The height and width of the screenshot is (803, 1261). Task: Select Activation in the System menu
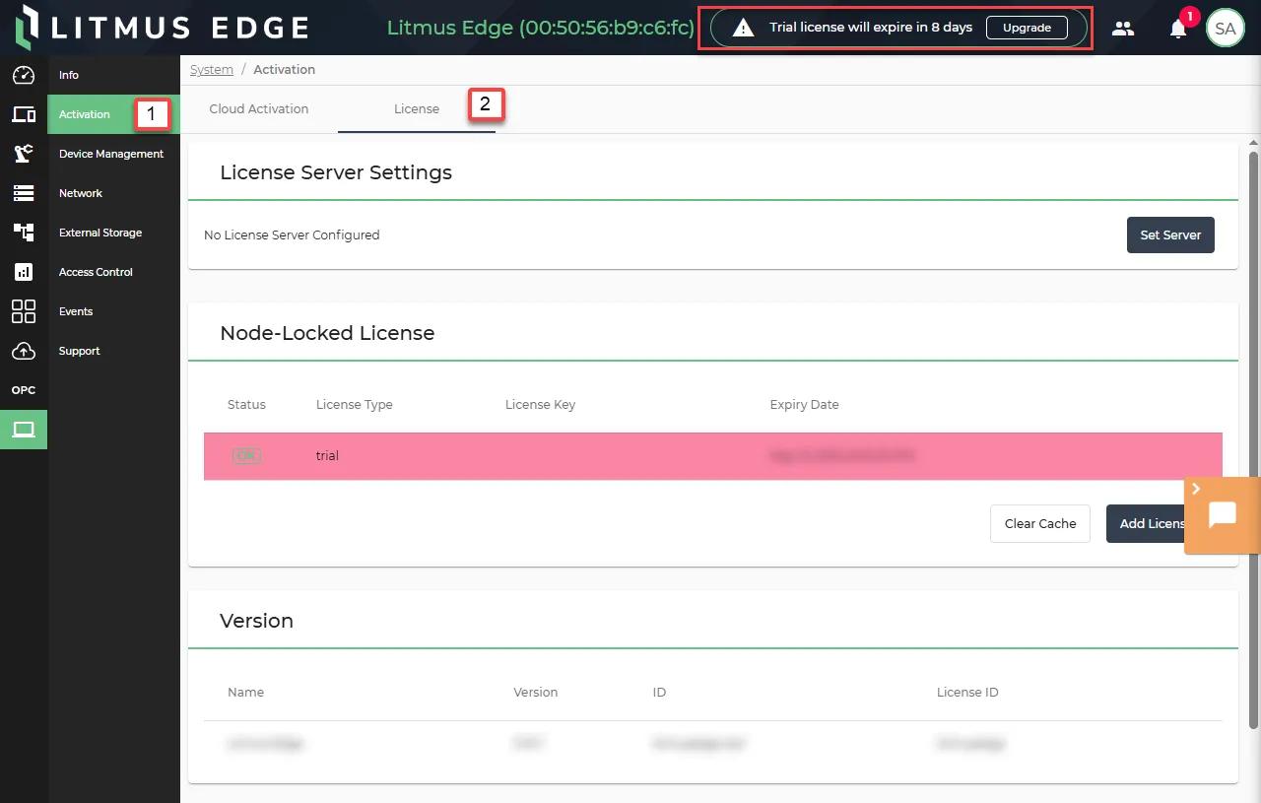114,114
